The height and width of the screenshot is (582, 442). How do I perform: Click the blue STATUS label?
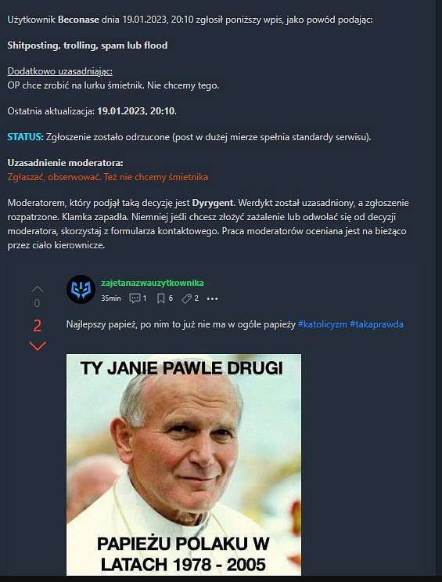pyautogui.click(x=26, y=137)
